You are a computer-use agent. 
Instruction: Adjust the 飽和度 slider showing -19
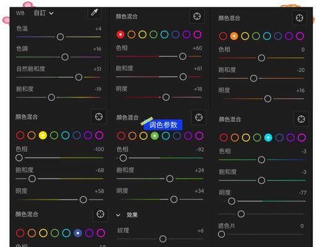coord(51,98)
